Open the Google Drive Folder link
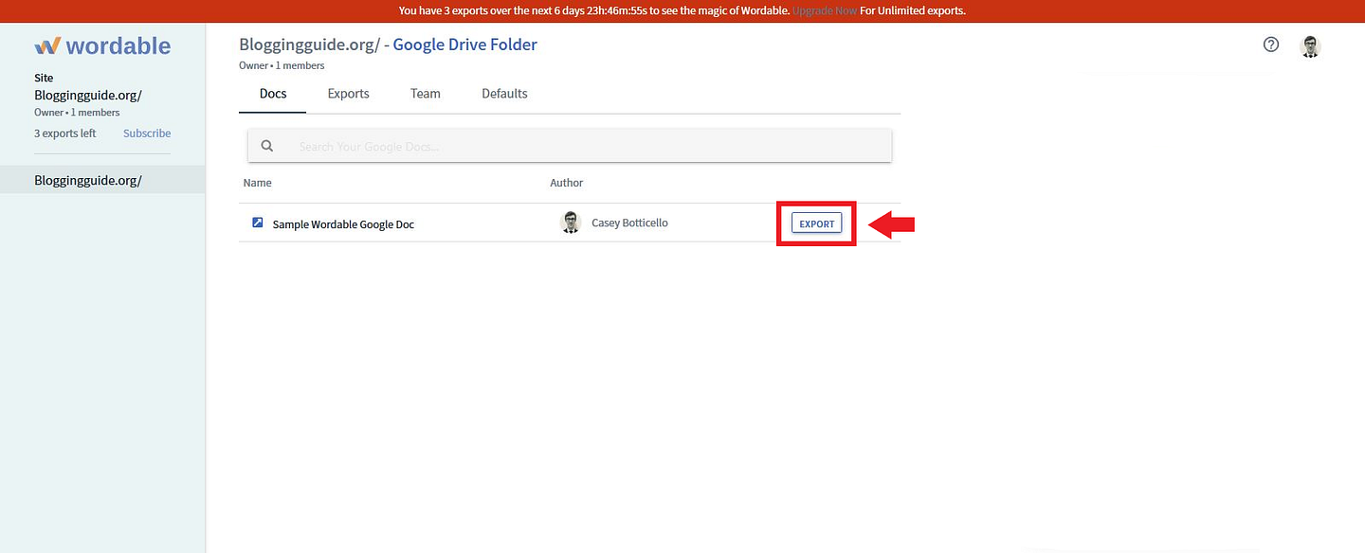This screenshot has width=1365, height=553. 465,45
